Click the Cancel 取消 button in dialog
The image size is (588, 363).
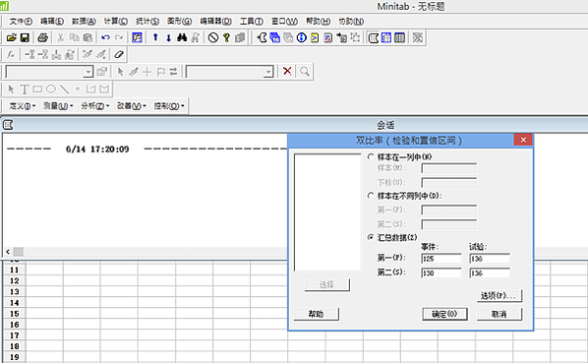(x=500, y=314)
